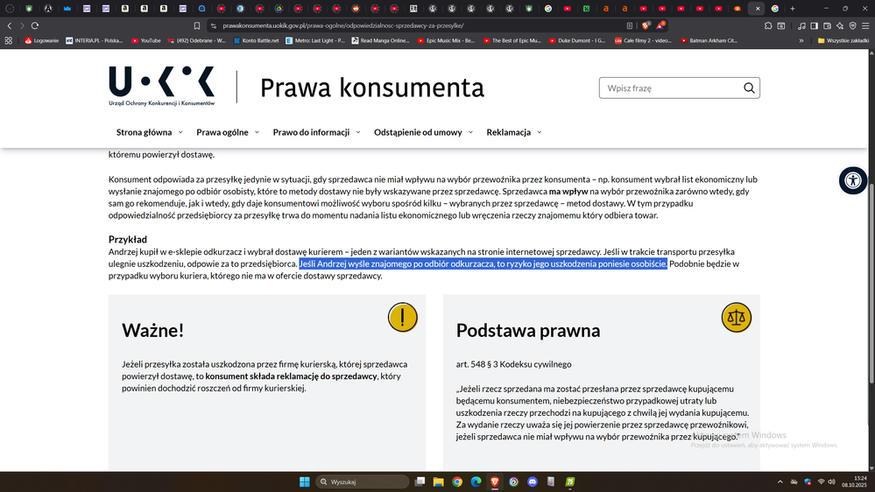Click the Windows Start button
The width and height of the screenshot is (875, 492).
coord(304,481)
